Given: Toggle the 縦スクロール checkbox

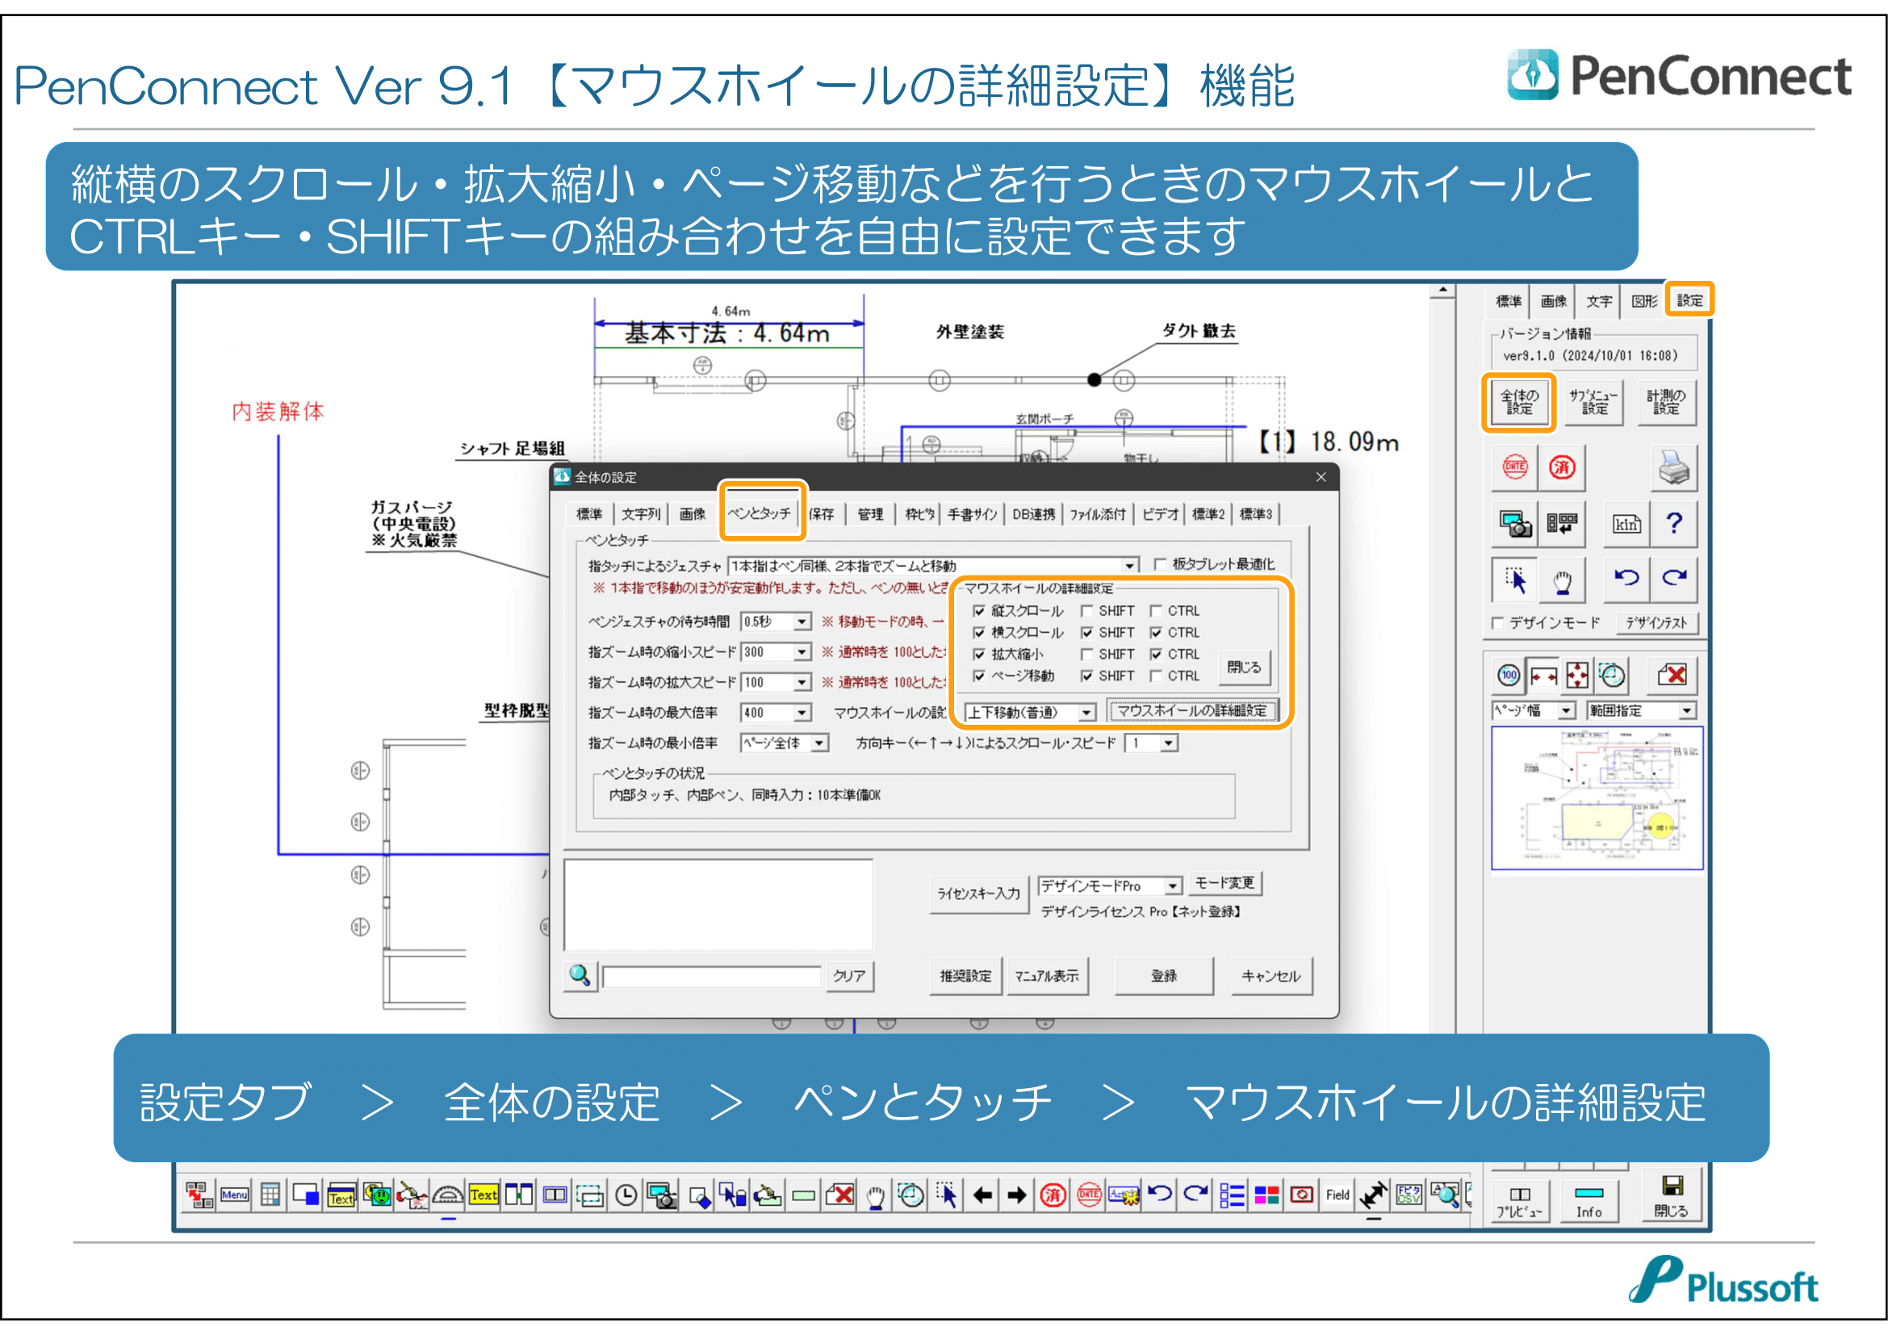Looking at the screenshot, I should click(978, 611).
